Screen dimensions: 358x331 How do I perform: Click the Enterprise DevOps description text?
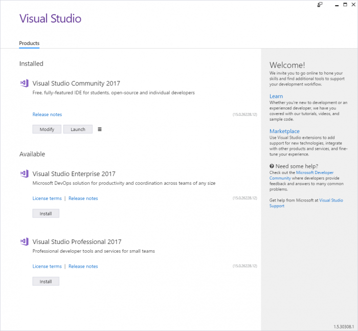[124, 183]
